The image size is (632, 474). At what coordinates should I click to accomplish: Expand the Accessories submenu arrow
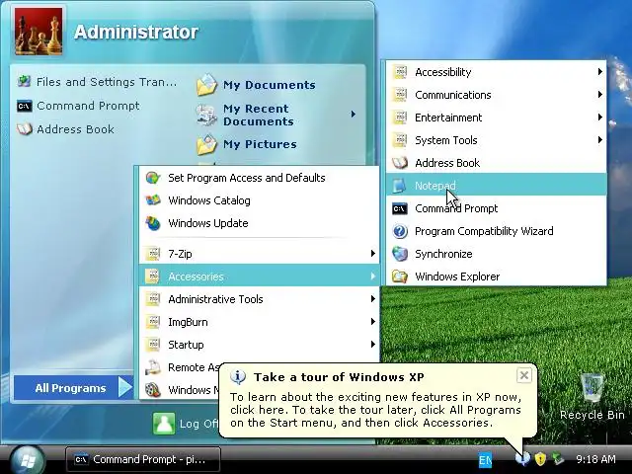[373, 276]
